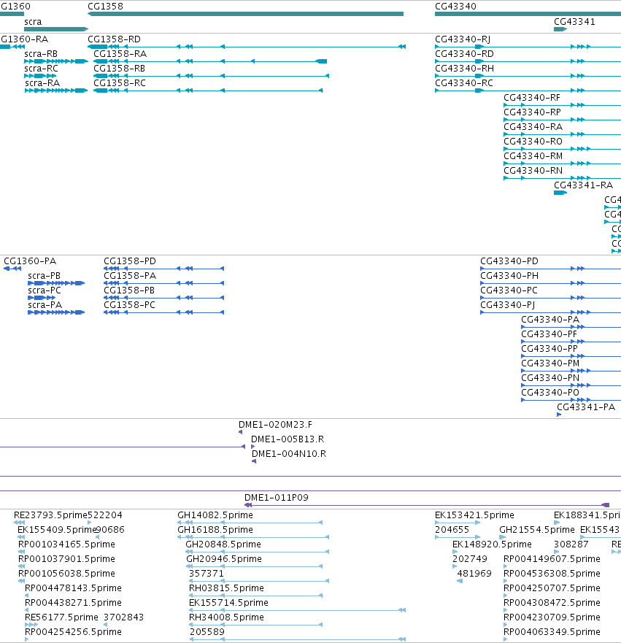Select BAC end DME1-020M23.F
621x643 pixels.
(x=275, y=425)
